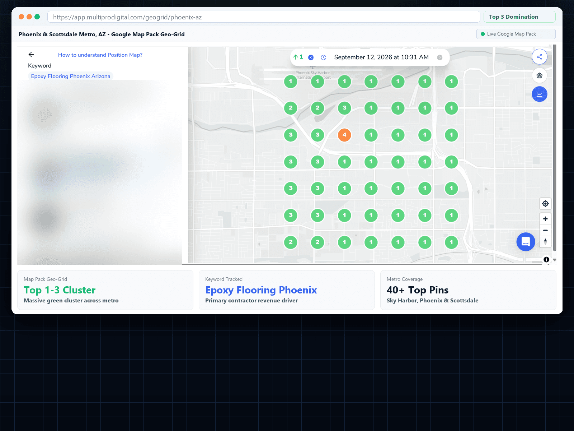Click the scan history clock icon
The image size is (574, 431).
(x=323, y=57)
